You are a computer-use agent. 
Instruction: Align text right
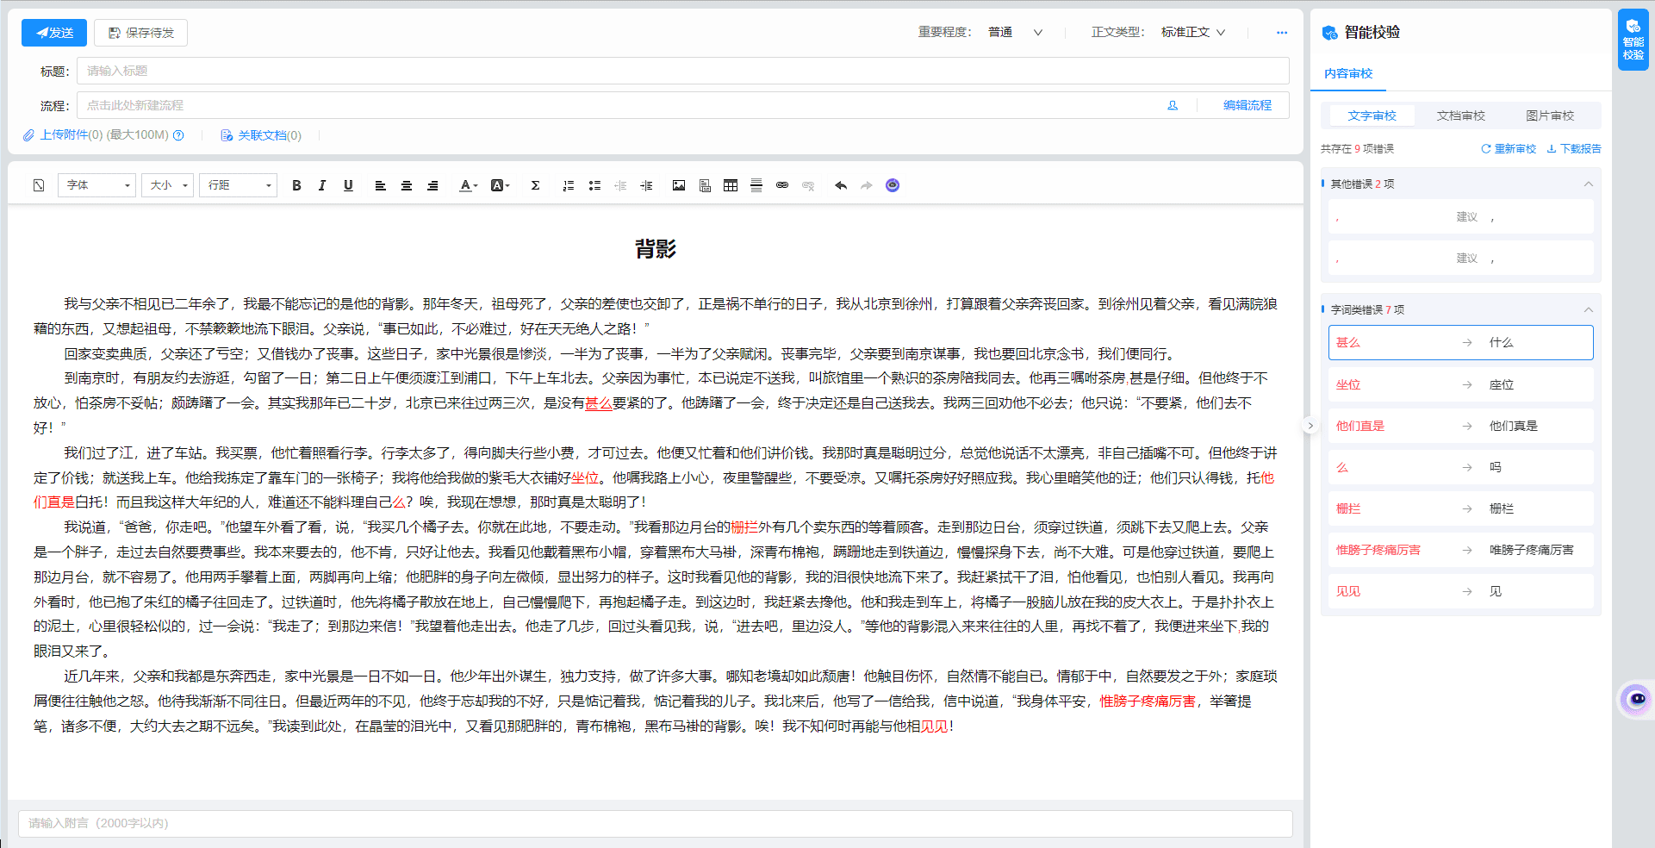[x=432, y=185]
